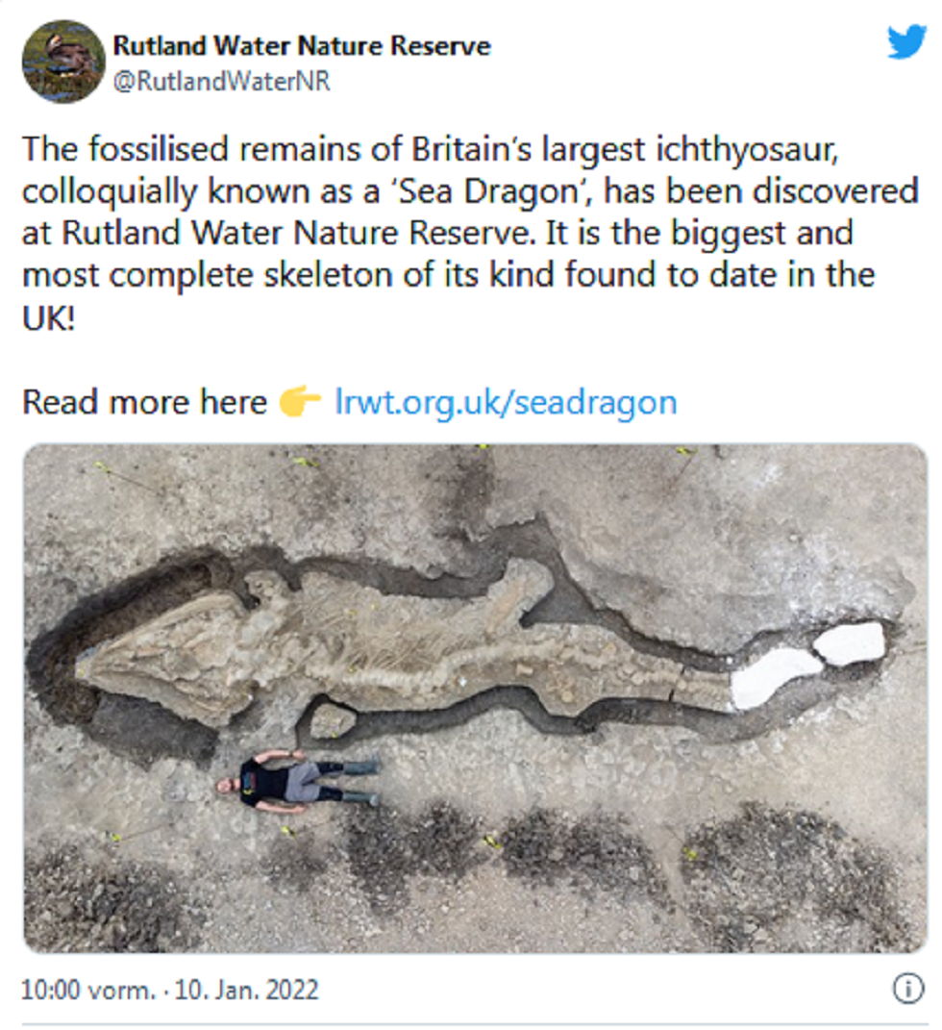Click the @RutlandWaterNR handle
The width and height of the screenshot is (942, 1030).
[222, 82]
